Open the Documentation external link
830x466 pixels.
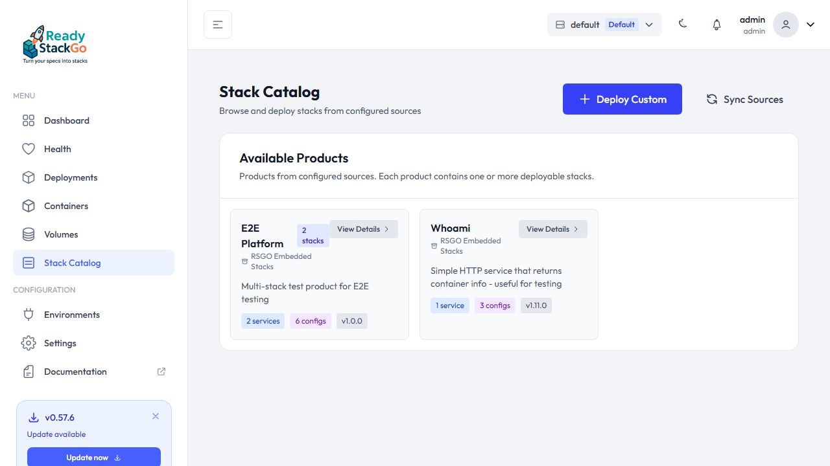tap(161, 372)
